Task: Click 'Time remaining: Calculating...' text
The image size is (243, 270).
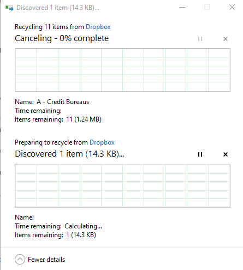Action: [x=58, y=226]
